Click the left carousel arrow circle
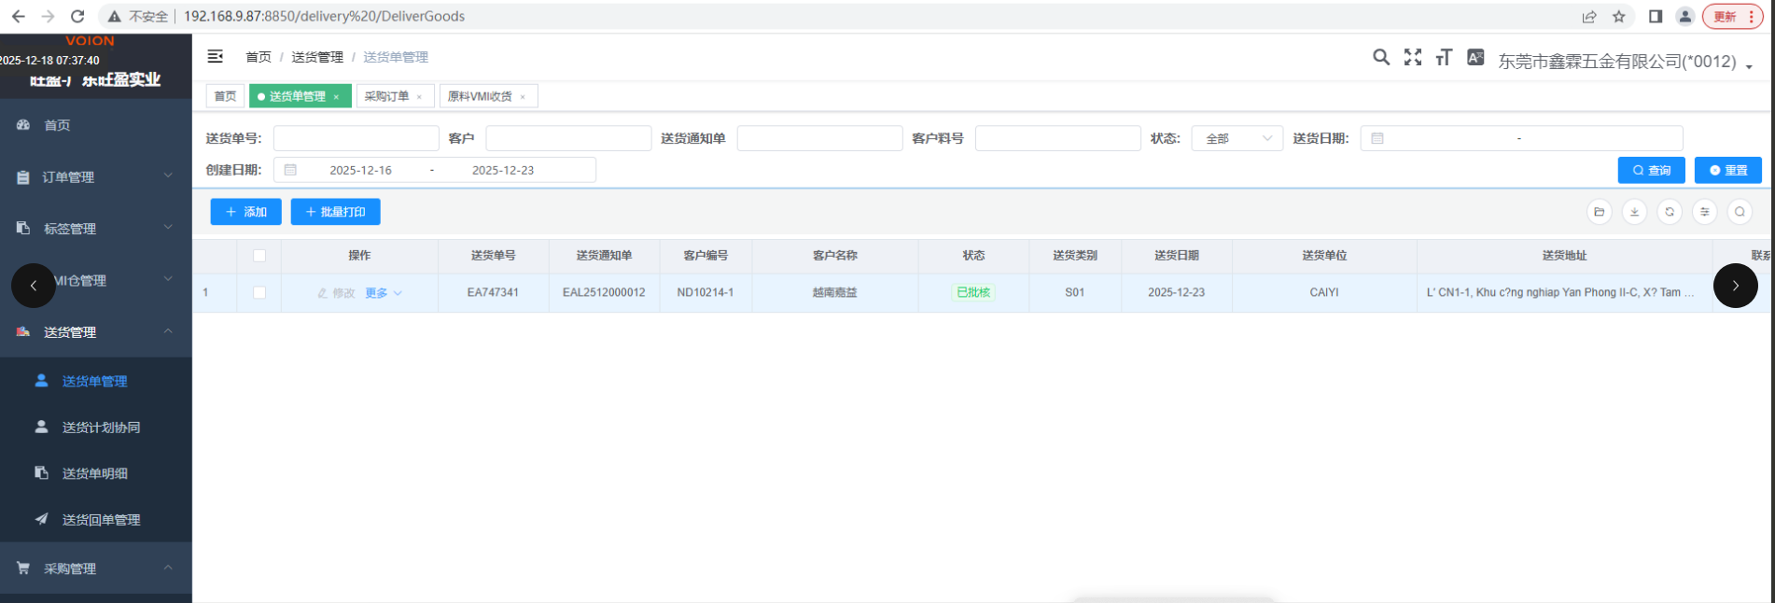This screenshot has width=1775, height=603. [x=34, y=286]
